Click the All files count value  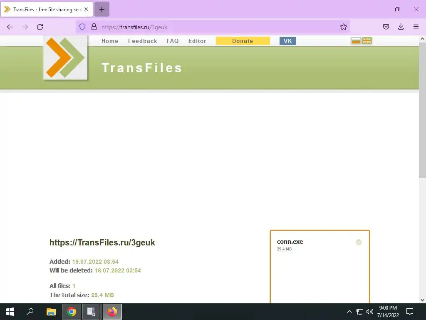(x=74, y=286)
